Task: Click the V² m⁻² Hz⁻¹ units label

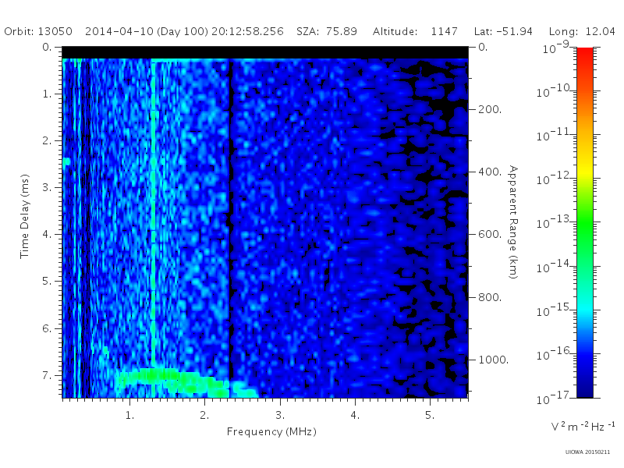Action: click(583, 426)
